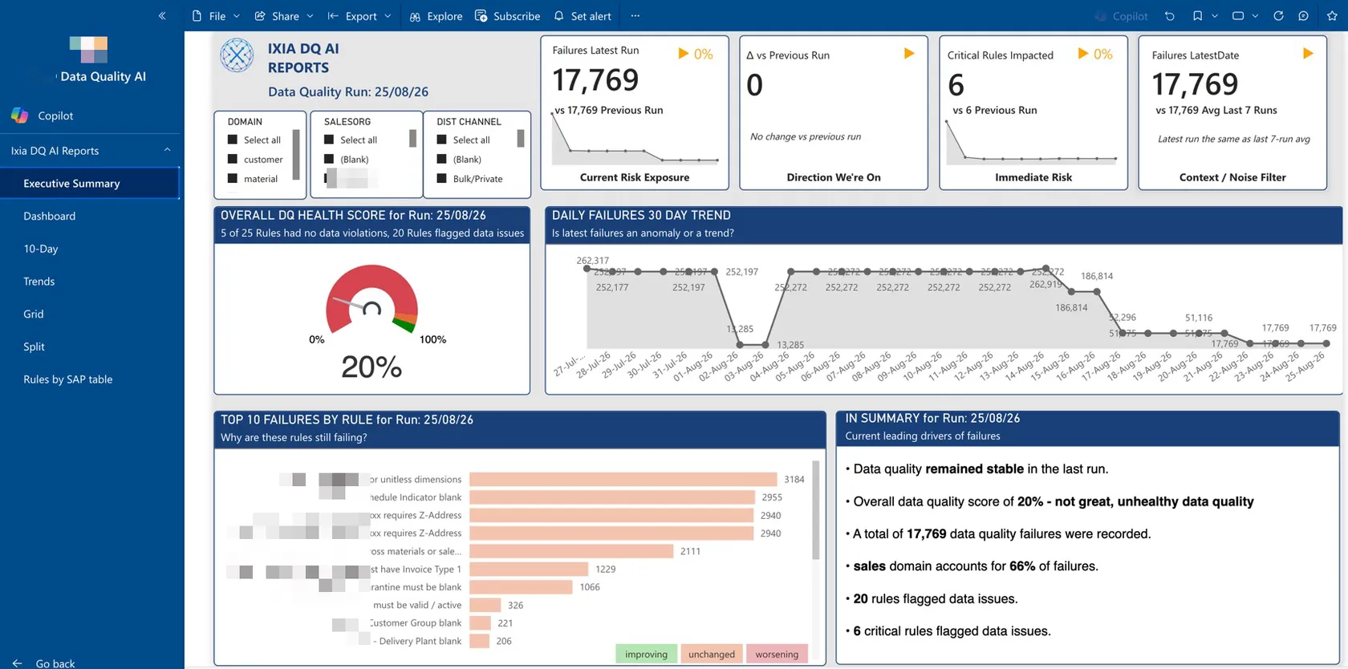Click the Top 10 Failures chart scrollbar
This screenshot has width=1348, height=669.
tap(816, 510)
